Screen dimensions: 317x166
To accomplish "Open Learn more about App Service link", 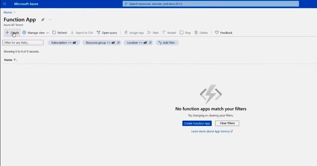I will coord(212,132).
